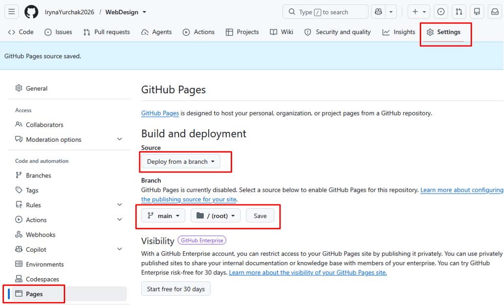Screen dimensions: 504x306
Task: Open the issues icon in top header
Action: 441,12
